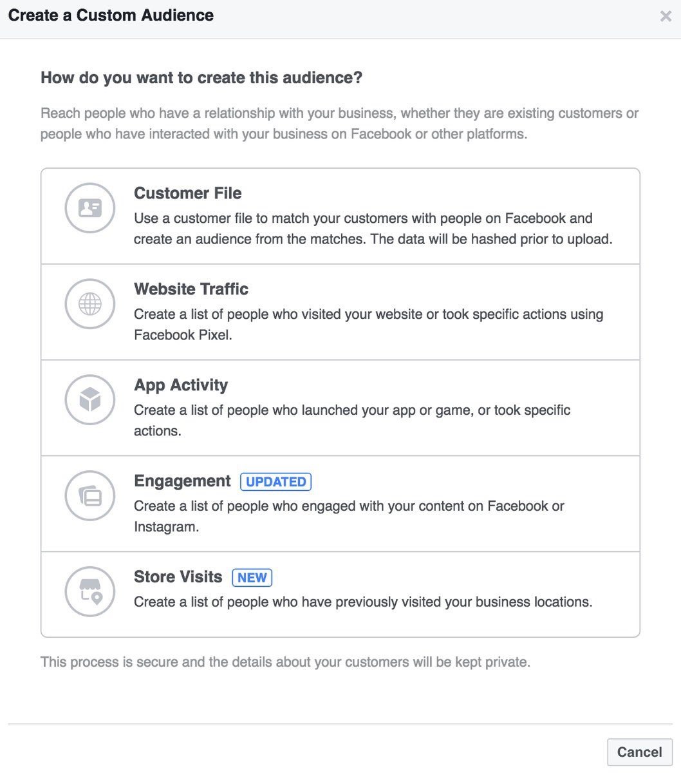Click the App Activity cube icon
The width and height of the screenshot is (681, 773).
click(90, 400)
